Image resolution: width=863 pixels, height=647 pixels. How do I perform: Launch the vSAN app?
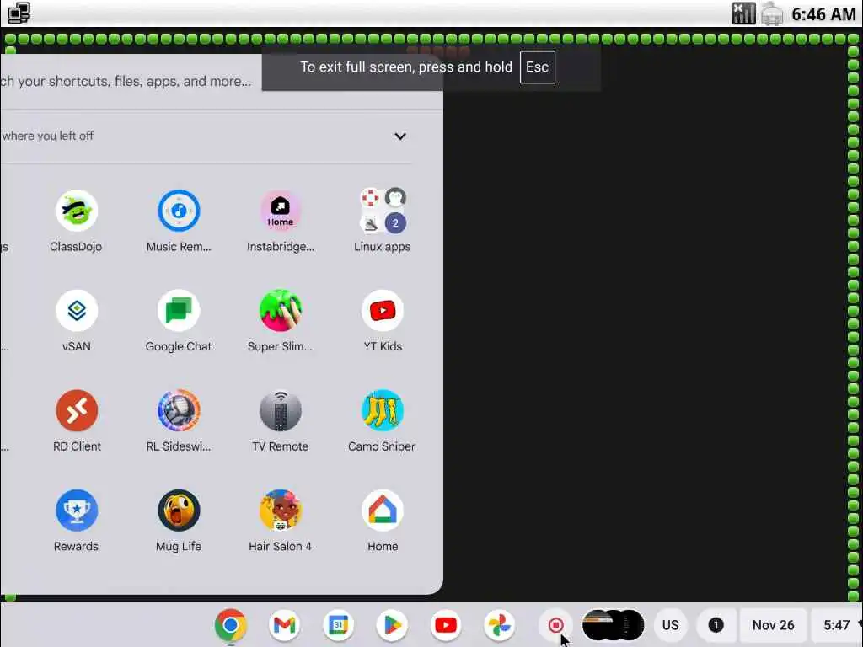(77, 311)
